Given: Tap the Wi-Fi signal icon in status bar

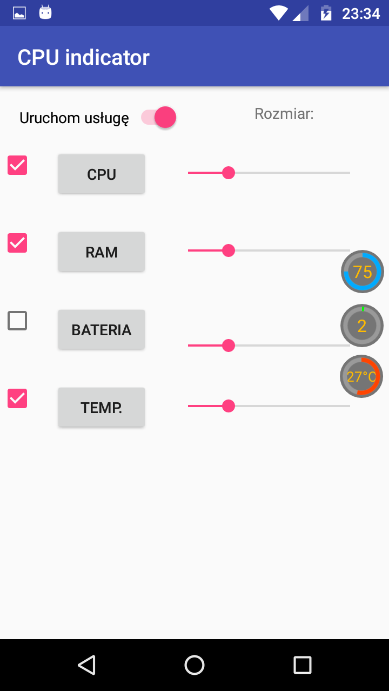Looking at the screenshot, I should pyautogui.click(x=279, y=13).
